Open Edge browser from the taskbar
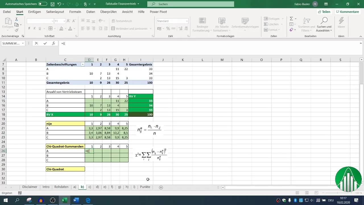The height and width of the screenshot is (205, 364). [x=88, y=200]
